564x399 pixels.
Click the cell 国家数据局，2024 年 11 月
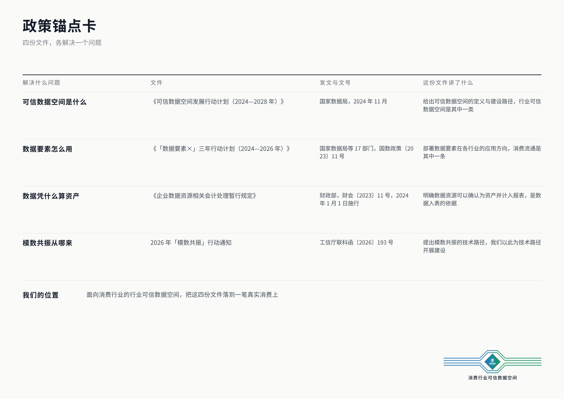tap(353, 102)
